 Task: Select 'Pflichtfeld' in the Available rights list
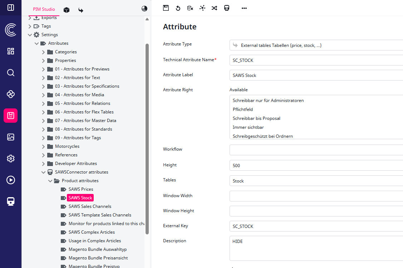pyautogui.click(x=243, y=109)
